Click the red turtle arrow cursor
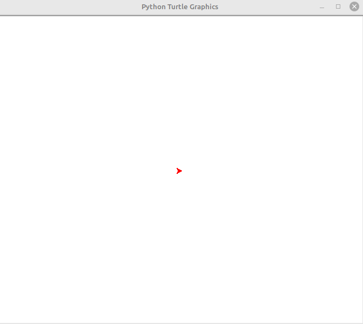363x324 pixels. click(179, 171)
